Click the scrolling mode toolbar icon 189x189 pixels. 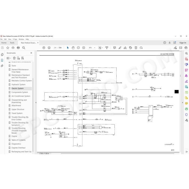[x=107, y=48]
